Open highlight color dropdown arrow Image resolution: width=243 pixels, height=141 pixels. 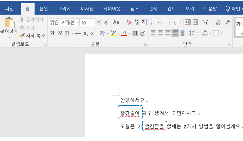point(119,33)
